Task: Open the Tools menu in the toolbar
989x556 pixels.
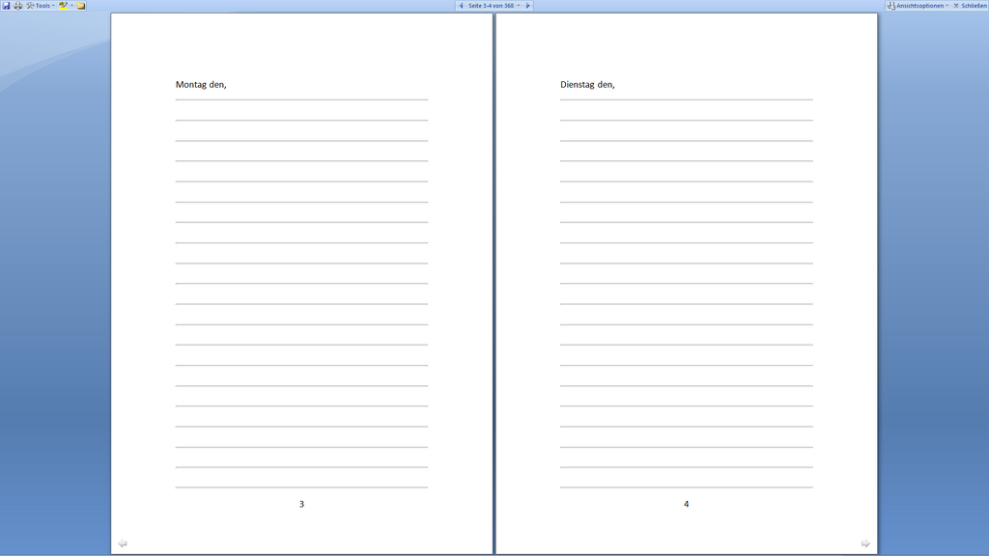Action: pos(41,5)
